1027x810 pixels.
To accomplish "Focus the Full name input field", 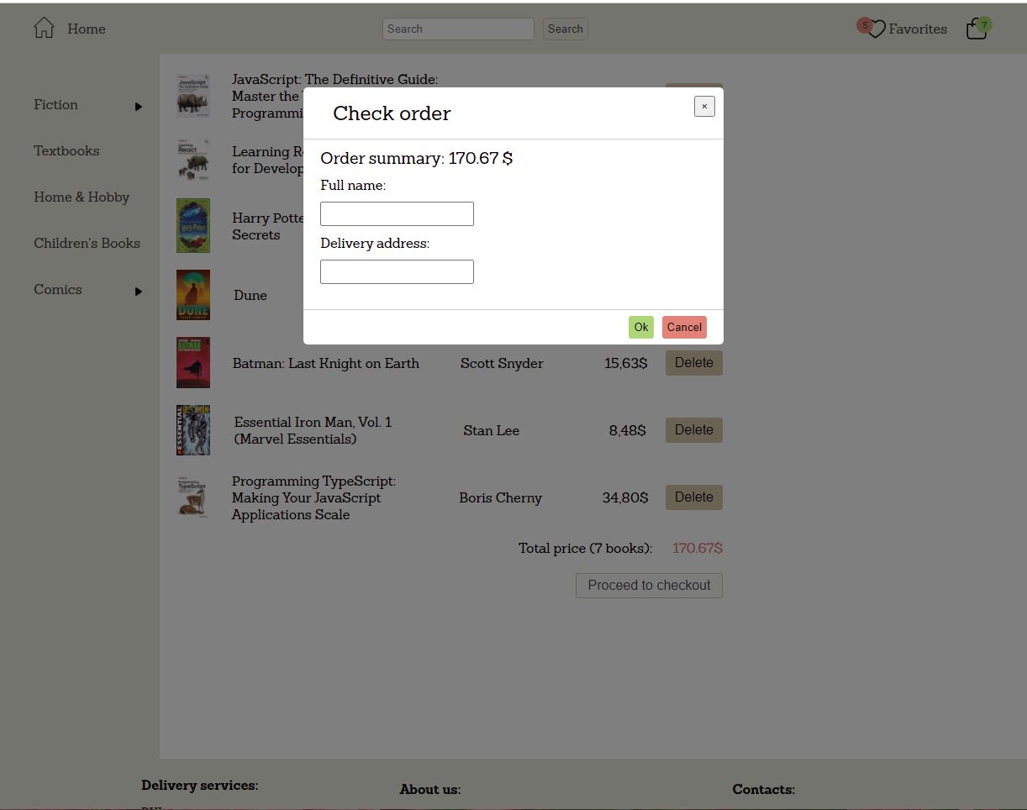I will click(397, 213).
